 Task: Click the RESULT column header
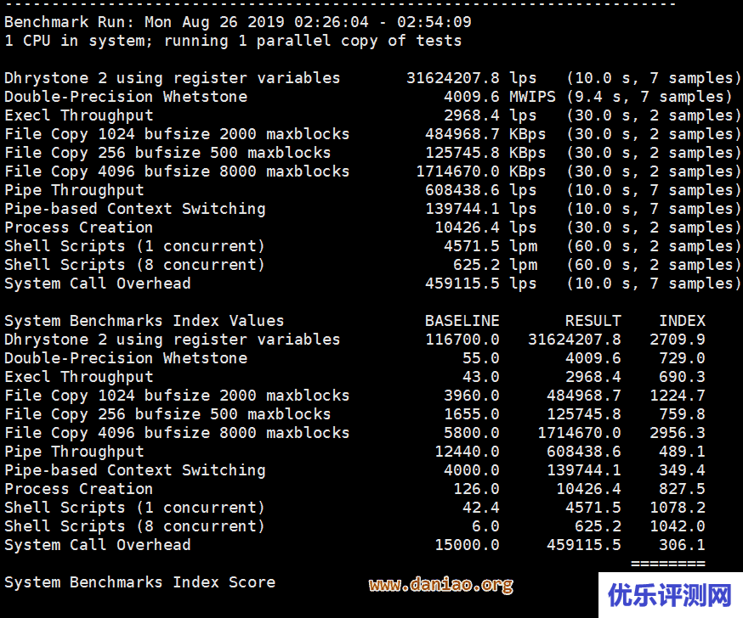593,321
